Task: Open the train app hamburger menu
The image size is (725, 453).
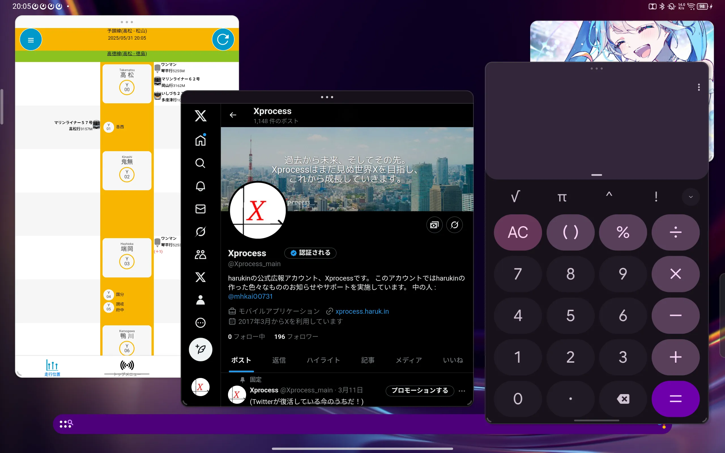Action: click(31, 40)
